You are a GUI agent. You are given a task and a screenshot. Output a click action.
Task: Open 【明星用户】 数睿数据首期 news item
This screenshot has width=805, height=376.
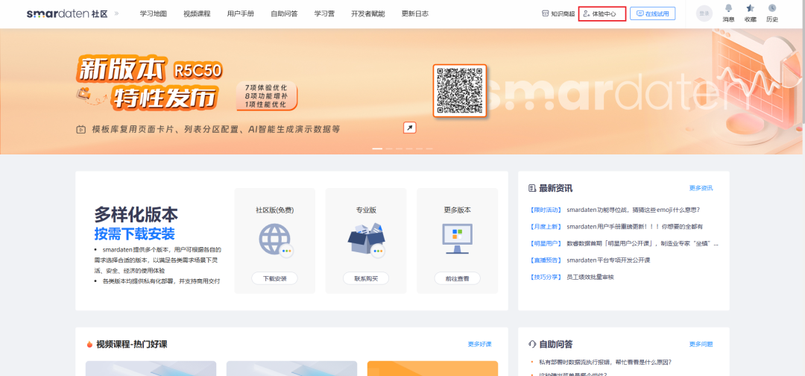[x=623, y=243]
